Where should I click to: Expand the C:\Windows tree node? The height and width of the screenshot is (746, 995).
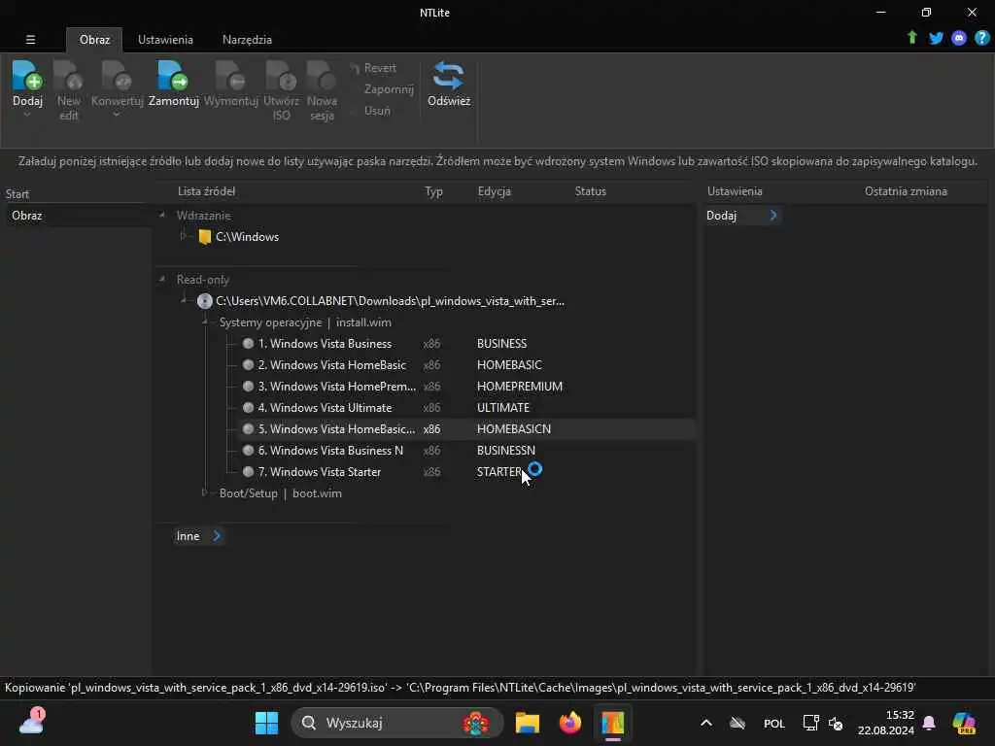pos(184,236)
